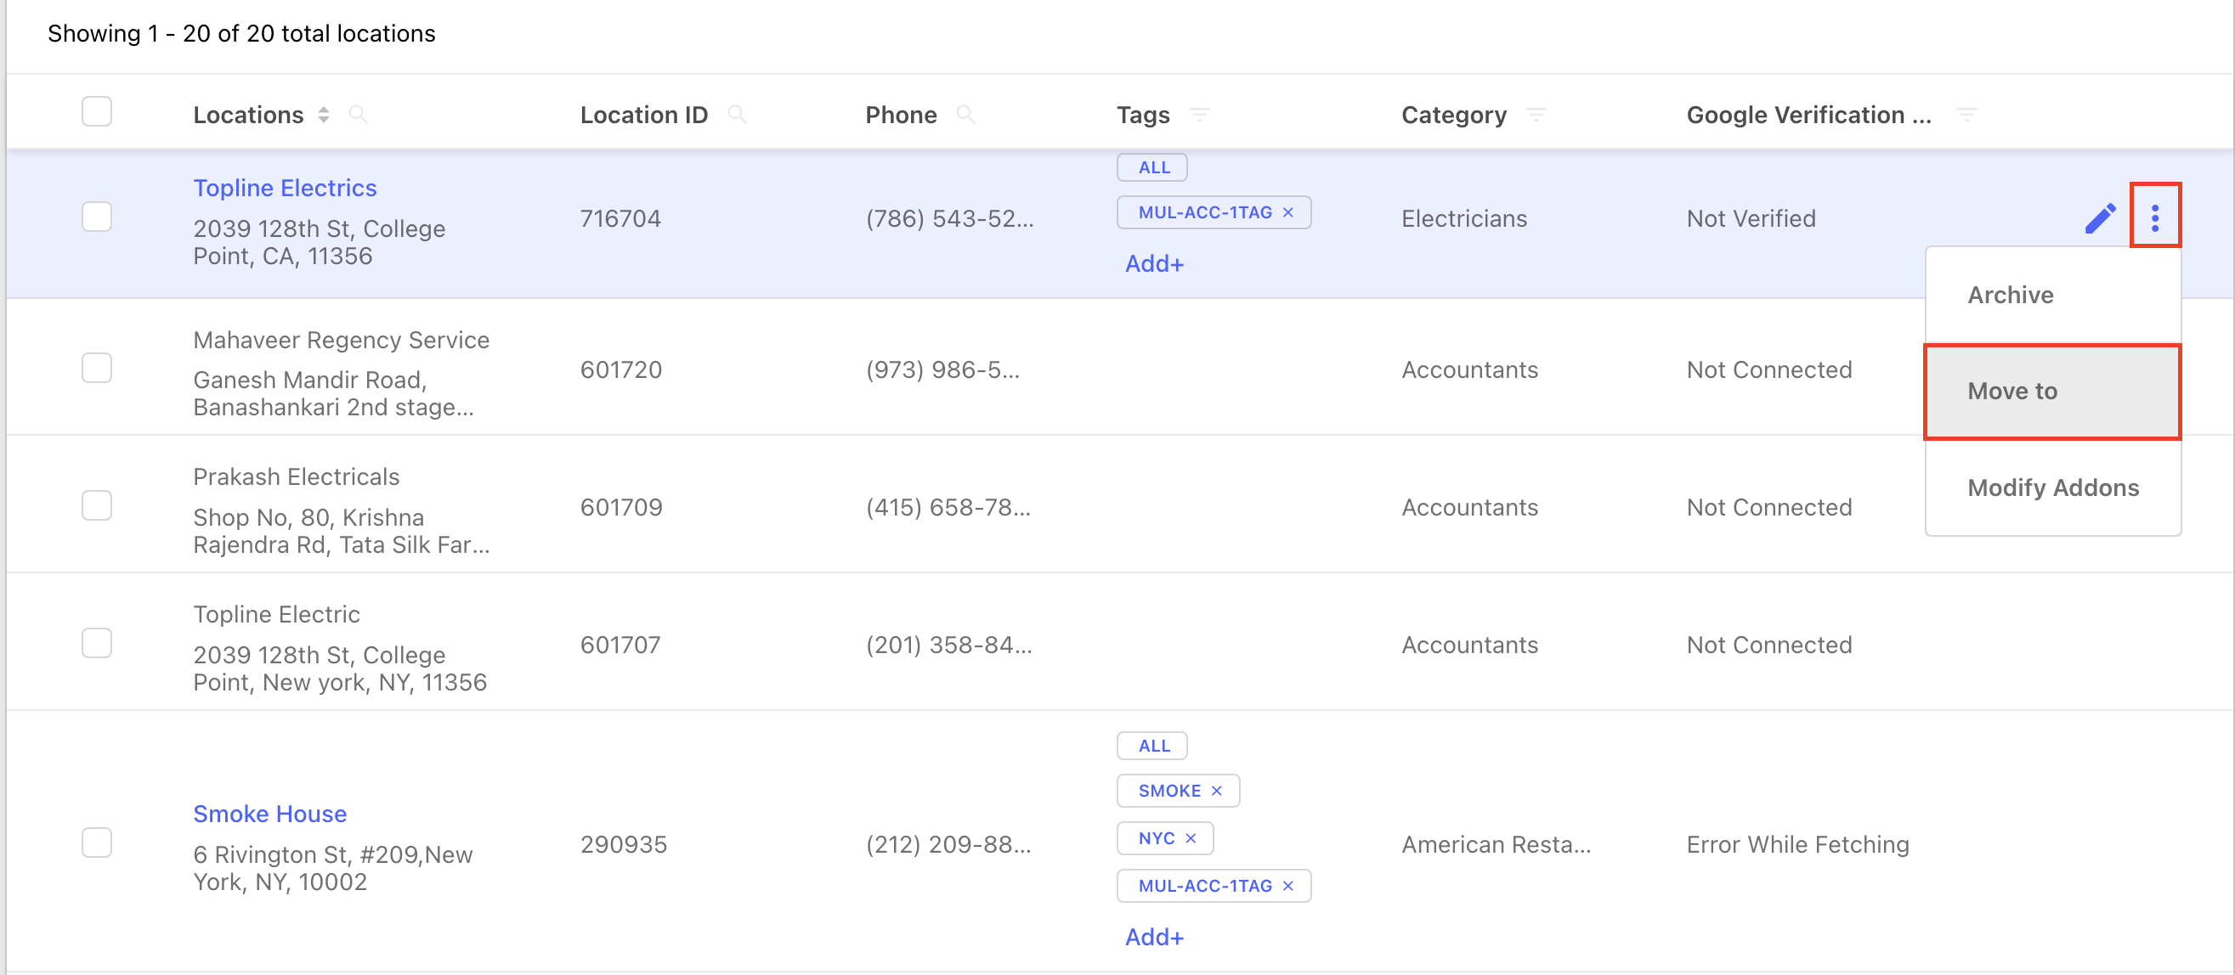Screen dimensions: 2235x975
Task: Click Mahaveer Regency Service name
Action: coord(341,340)
